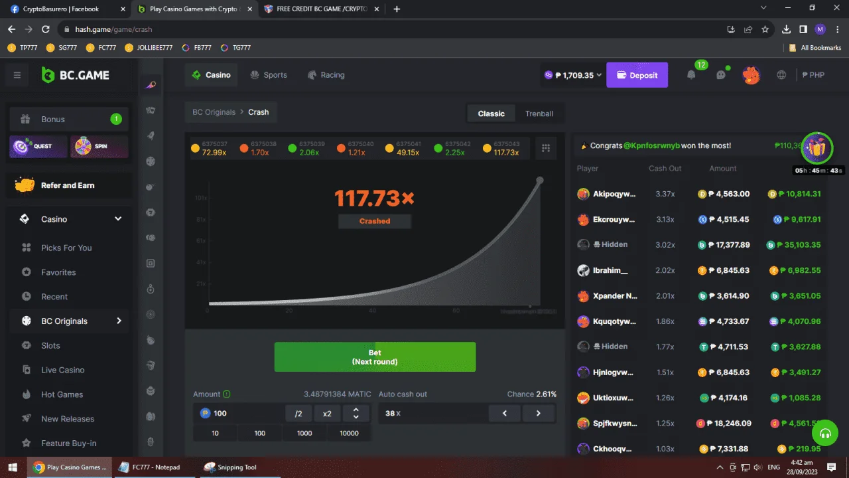This screenshot has height=478, width=849.
Task: Click the Amount input field
Action: [240, 414]
